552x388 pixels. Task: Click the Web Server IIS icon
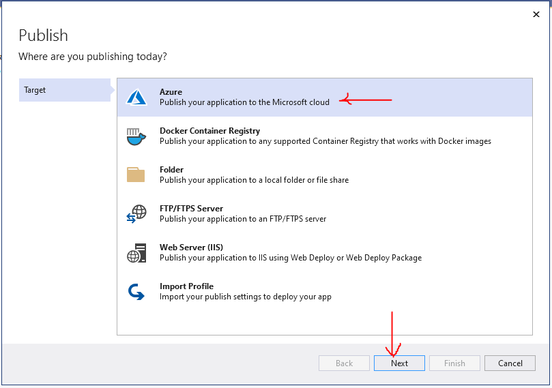click(136, 252)
